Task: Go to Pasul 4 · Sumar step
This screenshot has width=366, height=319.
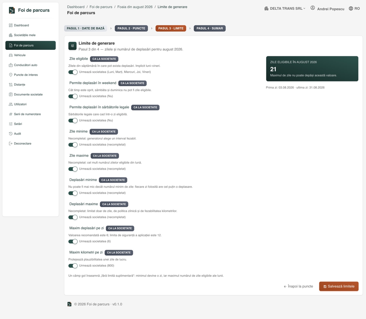Action: pyautogui.click(x=210, y=28)
